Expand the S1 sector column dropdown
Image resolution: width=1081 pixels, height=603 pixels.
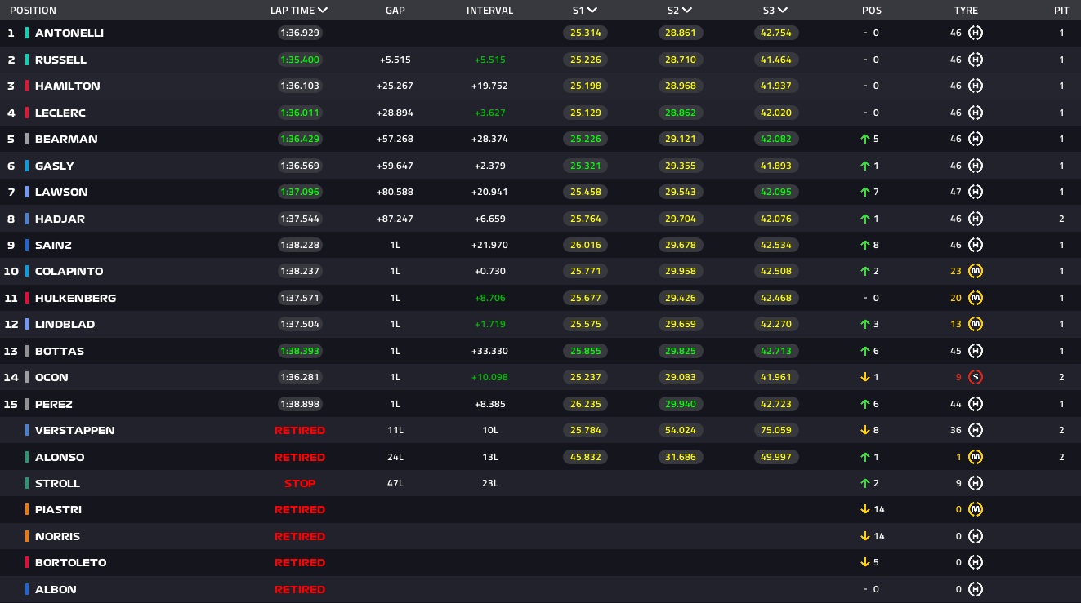[592, 11]
